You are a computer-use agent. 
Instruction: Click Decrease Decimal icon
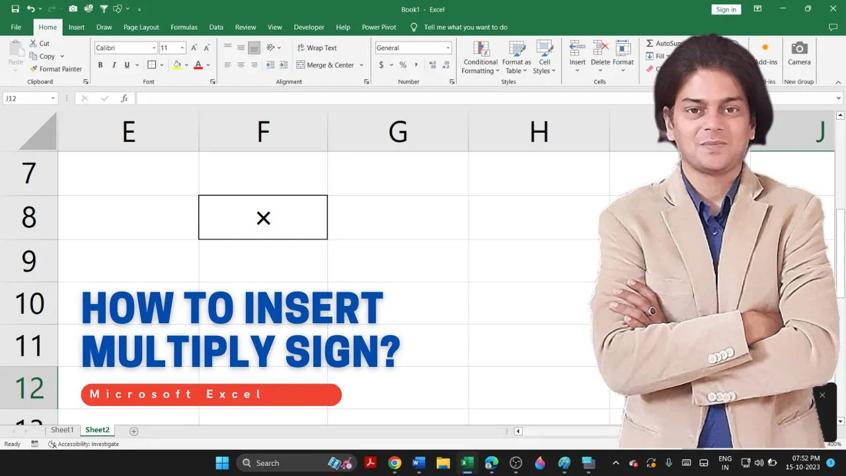point(446,65)
